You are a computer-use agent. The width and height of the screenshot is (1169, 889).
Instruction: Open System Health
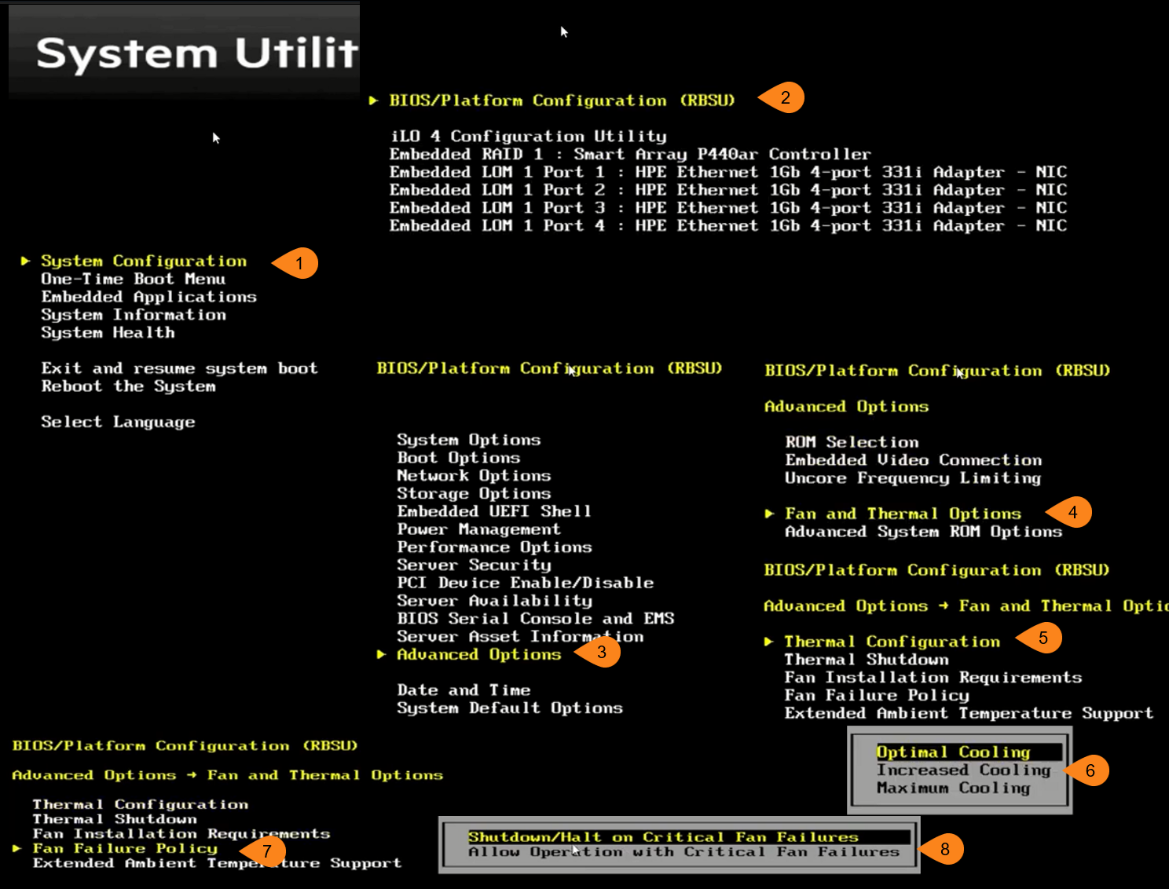point(108,333)
